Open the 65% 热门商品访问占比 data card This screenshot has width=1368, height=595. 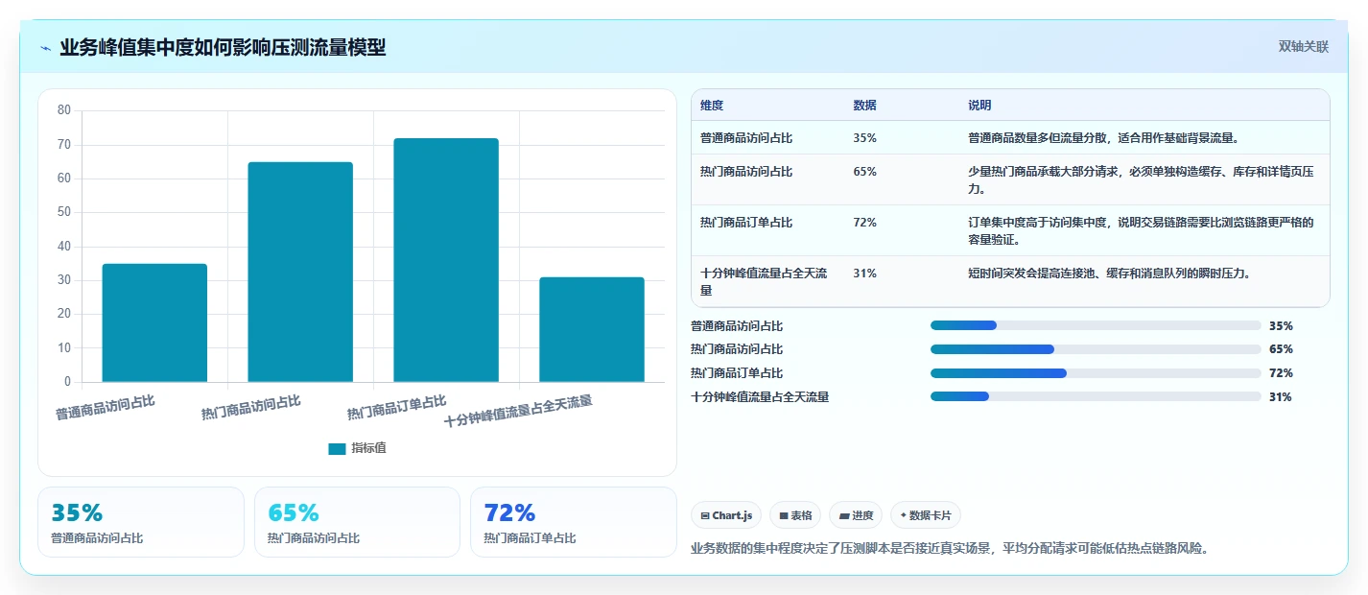point(357,522)
